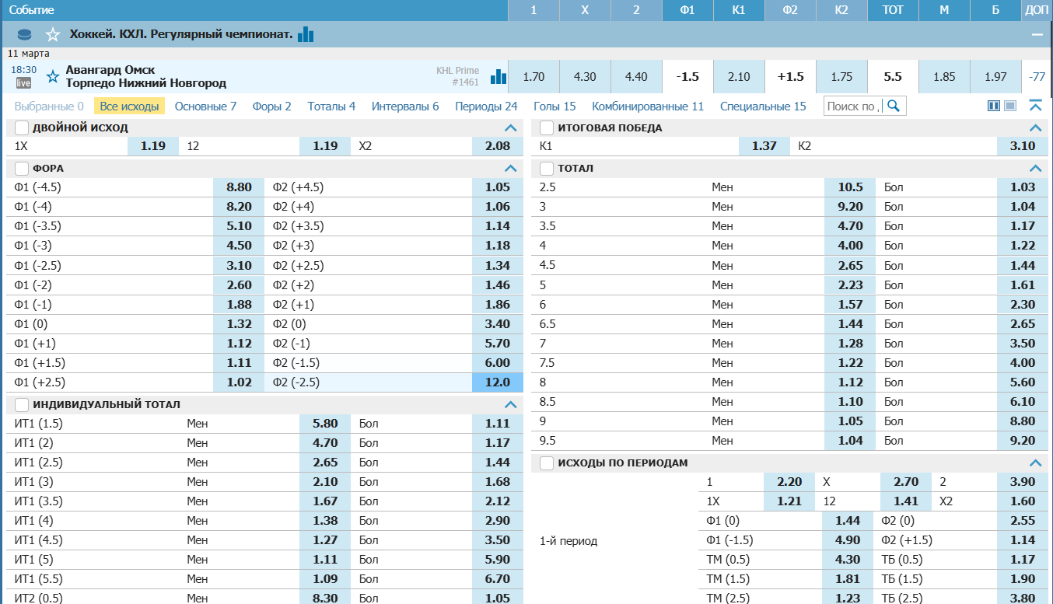Collapse the Итоговая победа section
1053x604 pixels.
pos(1035,127)
